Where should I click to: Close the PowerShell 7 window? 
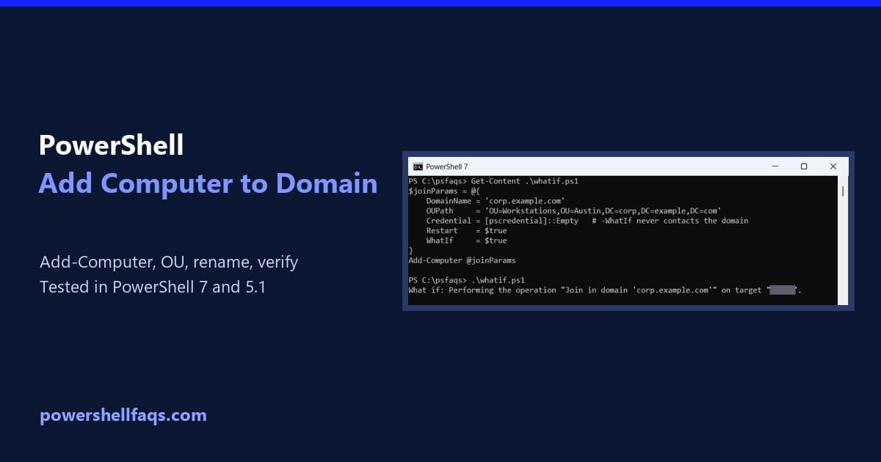[x=833, y=166]
